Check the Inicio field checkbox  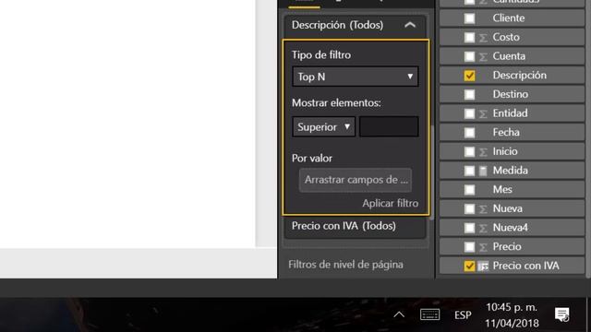tap(469, 151)
